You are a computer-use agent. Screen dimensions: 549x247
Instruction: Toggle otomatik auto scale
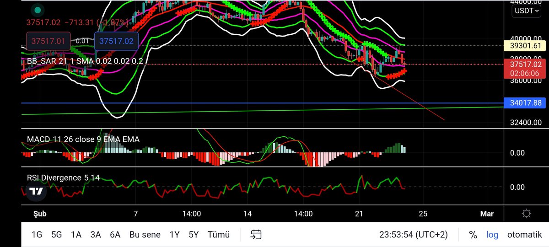[x=524, y=235]
